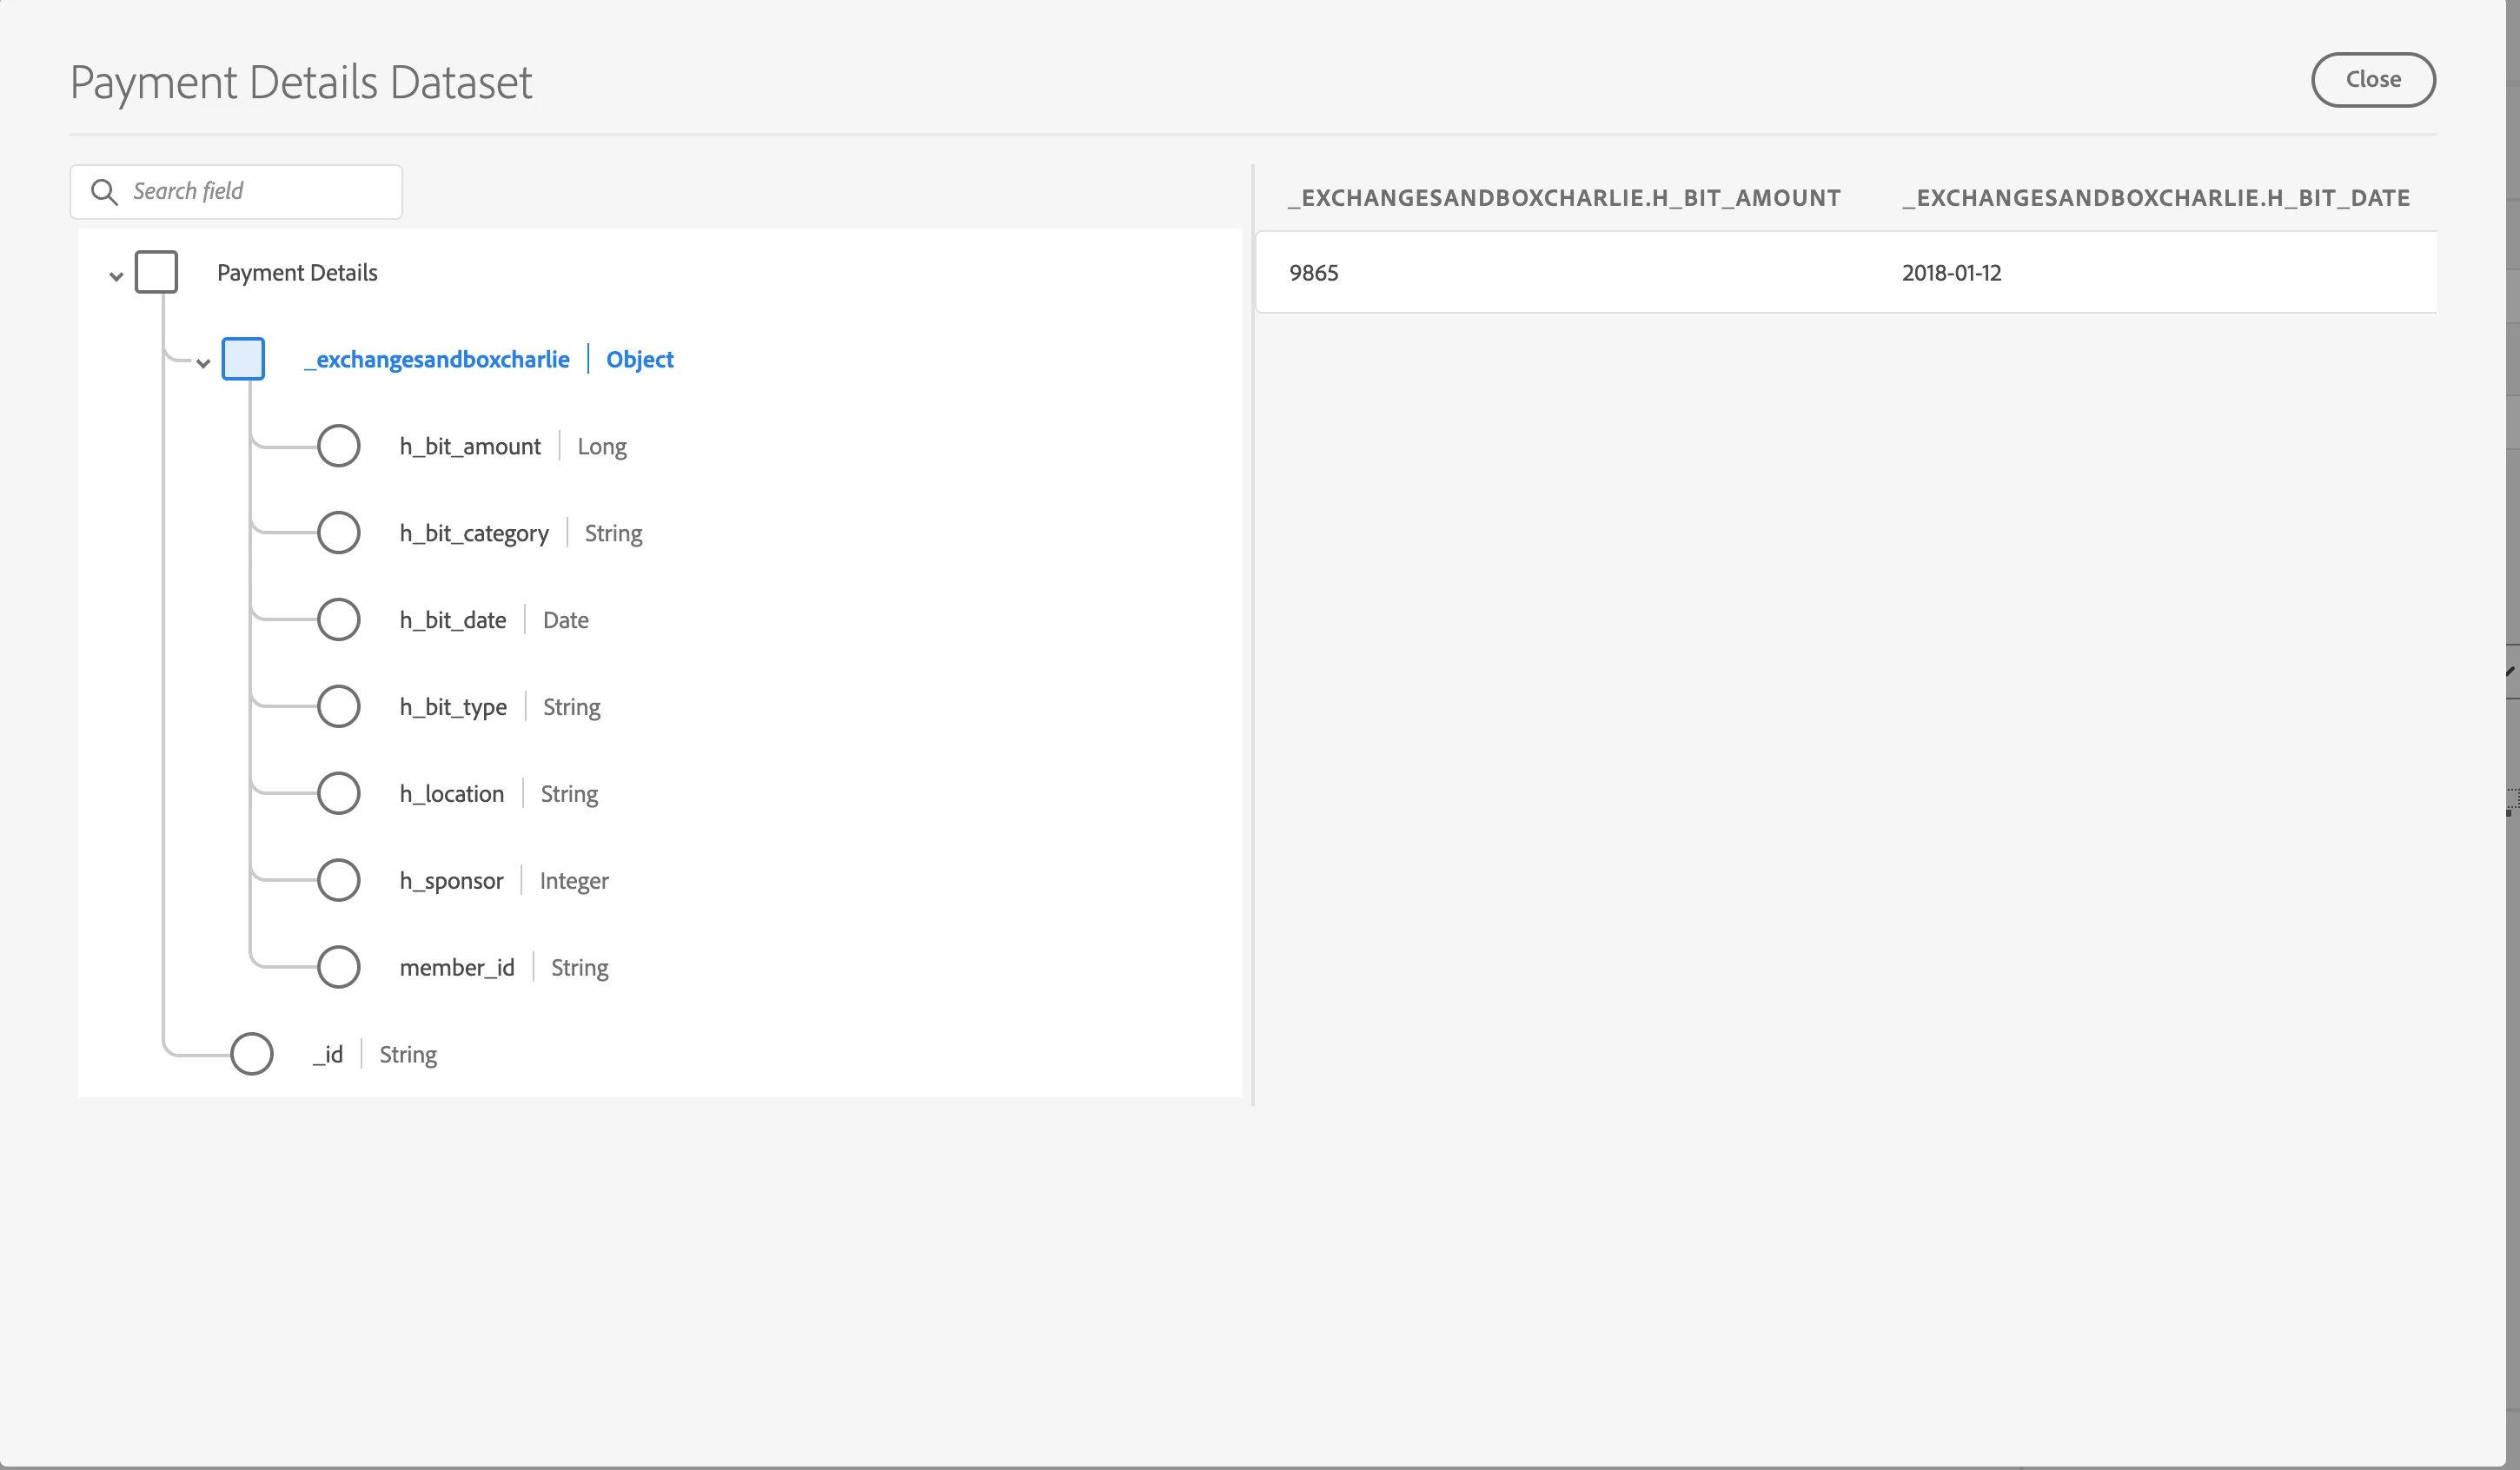
Task: Select the h_location radio button
Action: pyautogui.click(x=338, y=794)
